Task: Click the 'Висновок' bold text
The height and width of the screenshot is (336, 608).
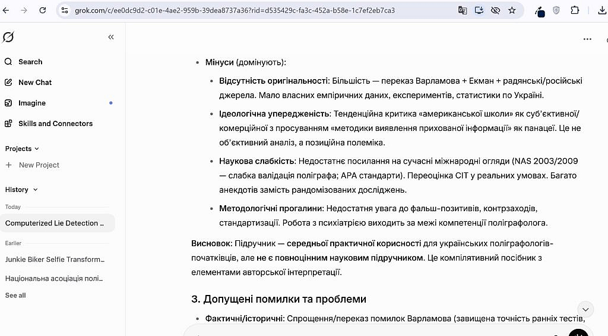Action: pos(211,244)
